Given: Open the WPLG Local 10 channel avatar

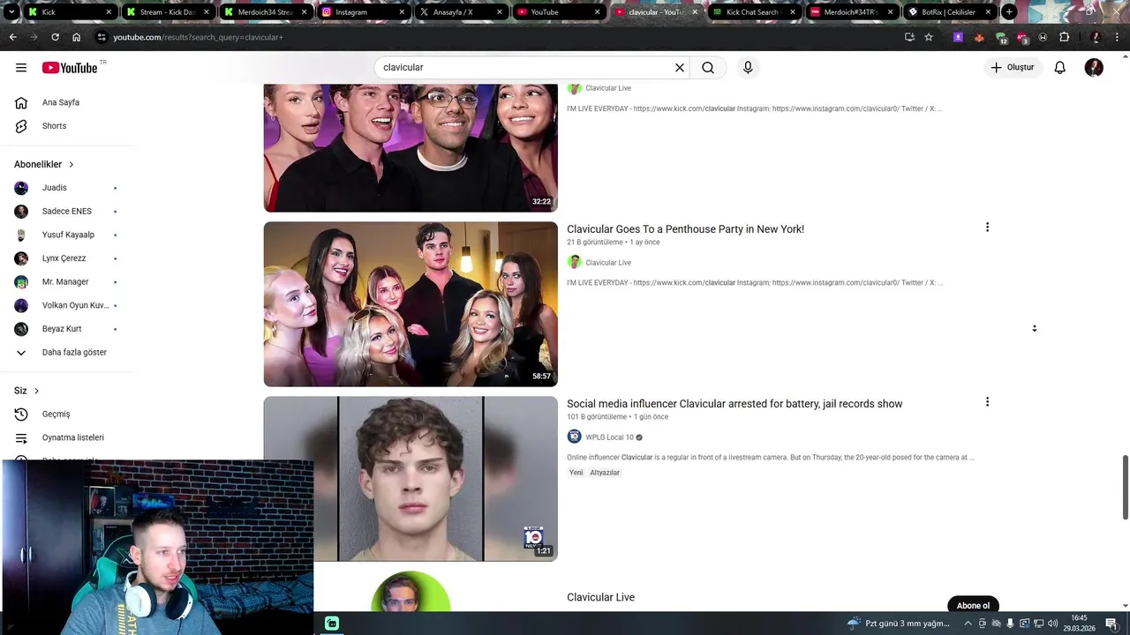Looking at the screenshot, I should tap(575, 437).
